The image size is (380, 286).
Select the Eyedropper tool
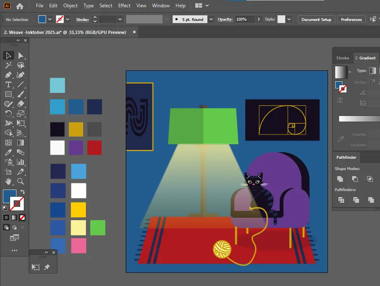[8, 152]
